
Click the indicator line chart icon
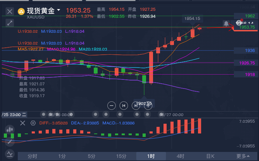coord(9,153)
